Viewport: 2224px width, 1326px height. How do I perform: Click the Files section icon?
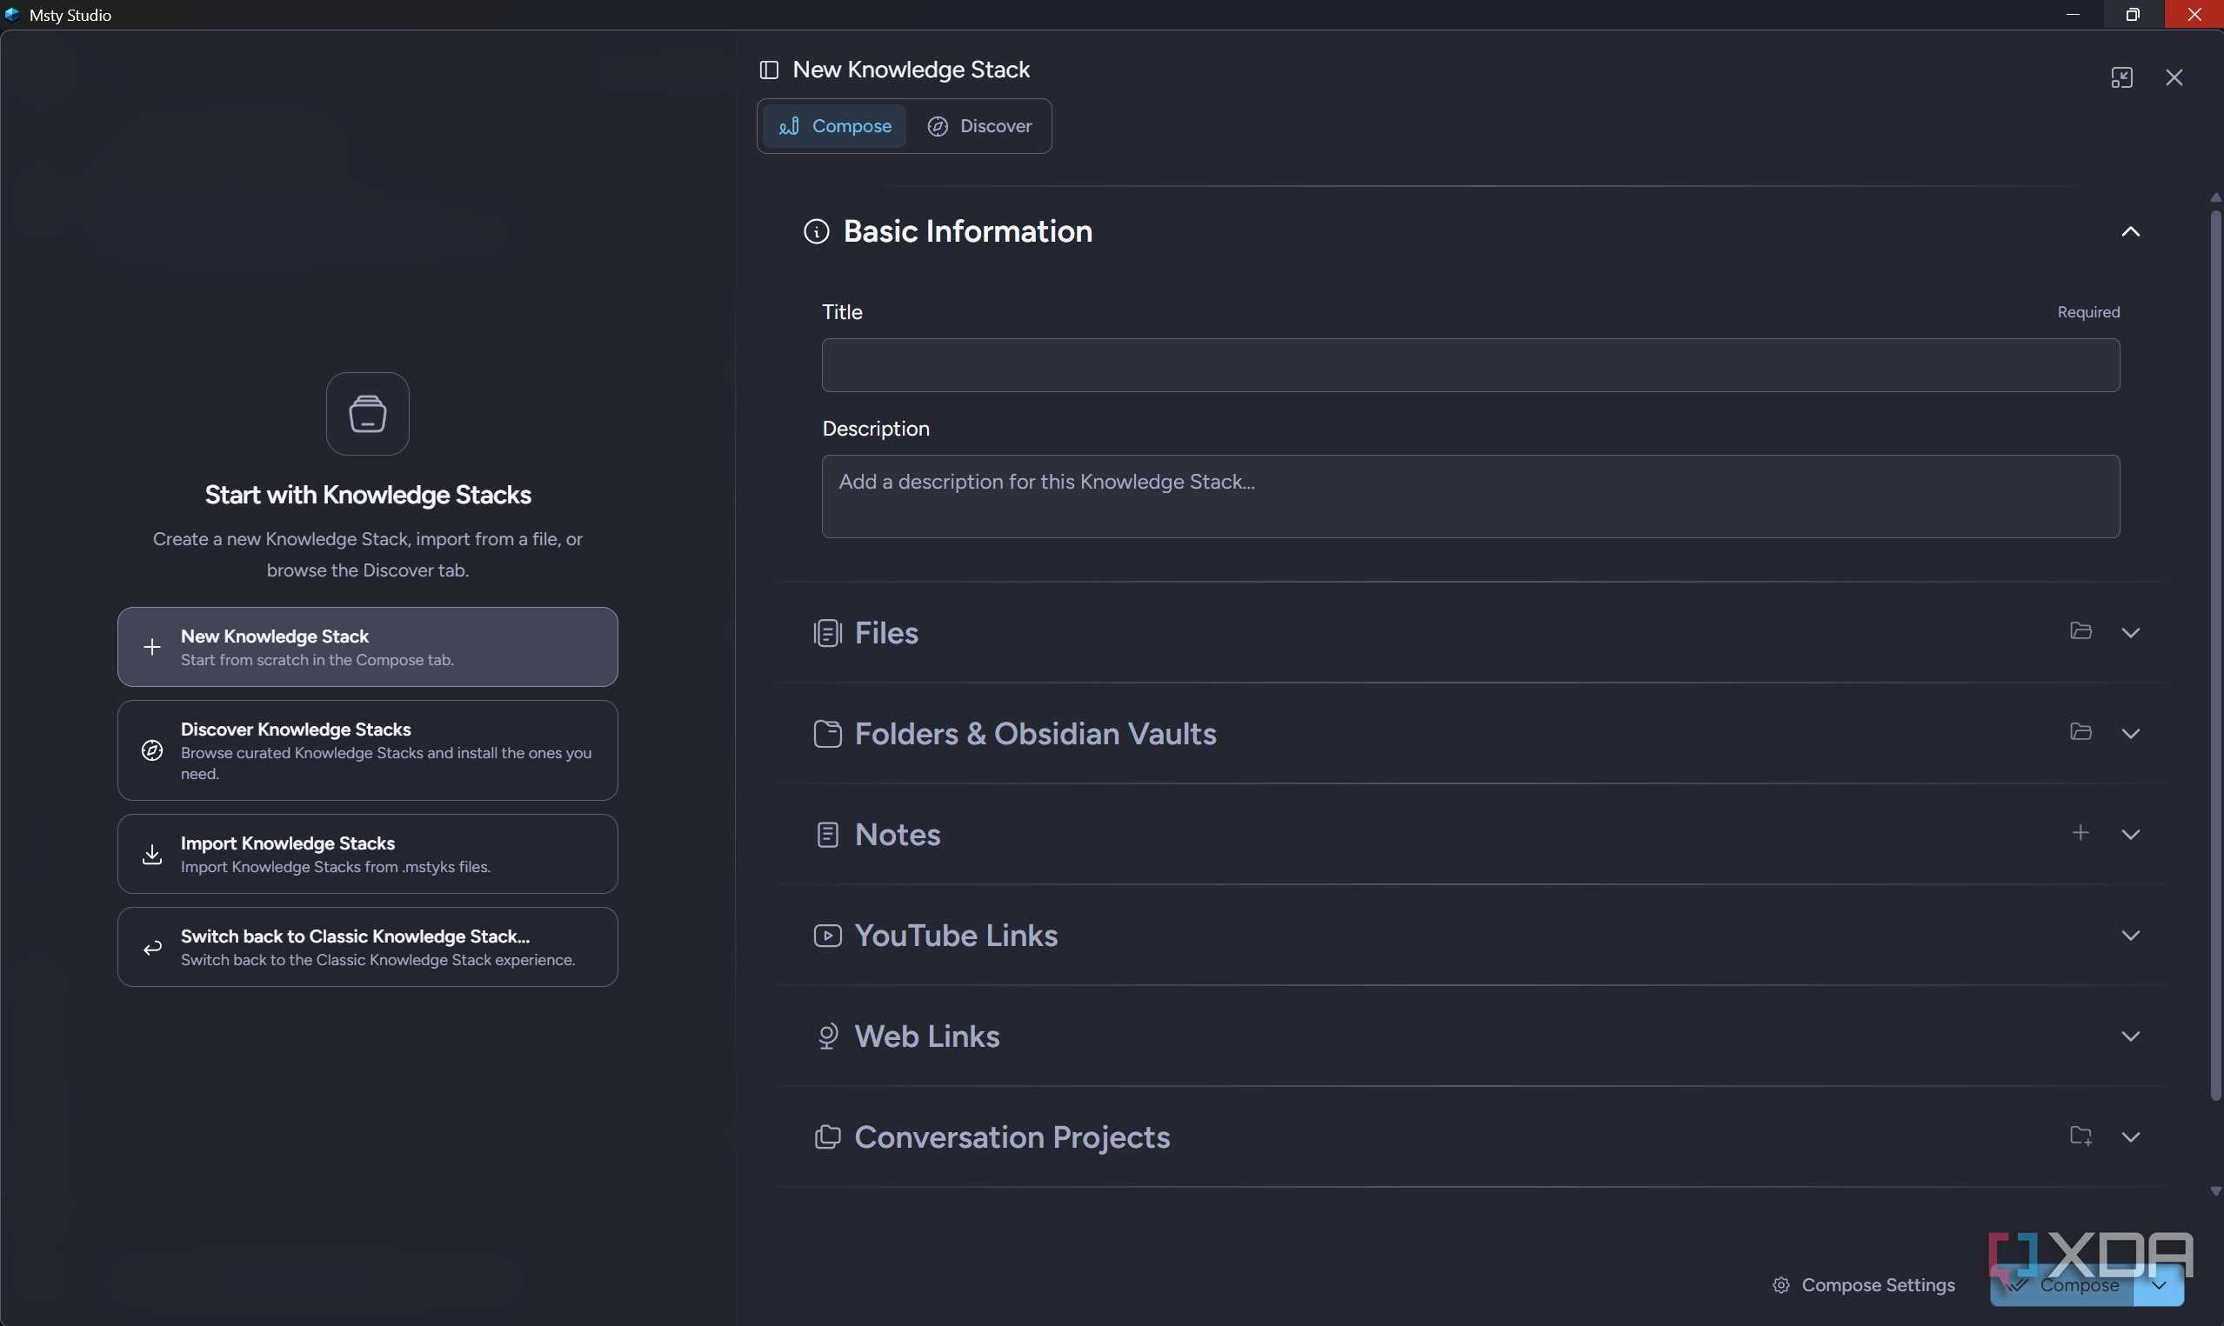coord(827,633)
